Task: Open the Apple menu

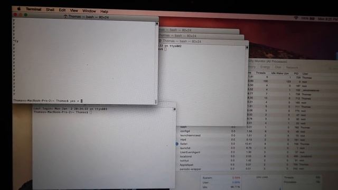Action: (x=19, y=8)
